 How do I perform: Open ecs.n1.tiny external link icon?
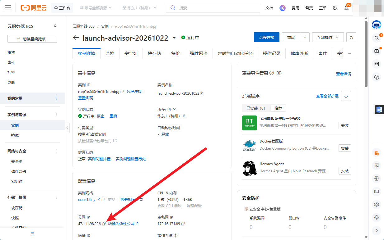(98, 199)
